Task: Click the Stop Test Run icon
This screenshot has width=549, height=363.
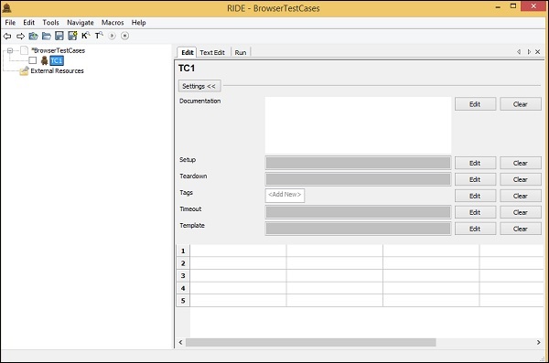Action: pos(125,36)
